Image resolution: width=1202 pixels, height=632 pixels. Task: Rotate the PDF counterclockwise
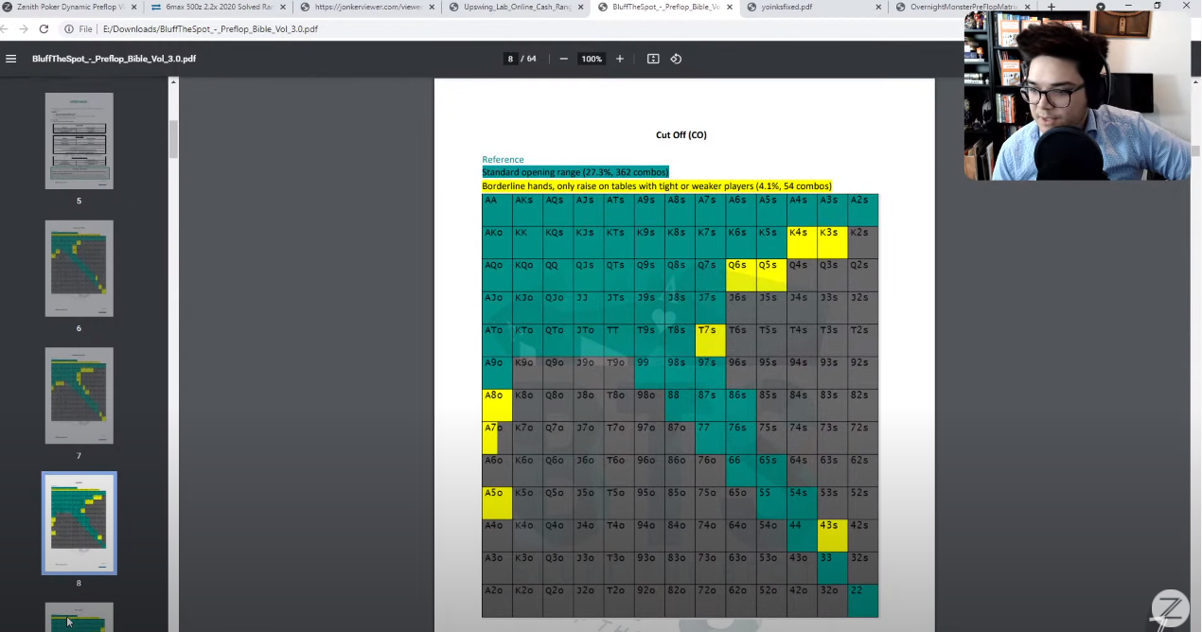676,59
